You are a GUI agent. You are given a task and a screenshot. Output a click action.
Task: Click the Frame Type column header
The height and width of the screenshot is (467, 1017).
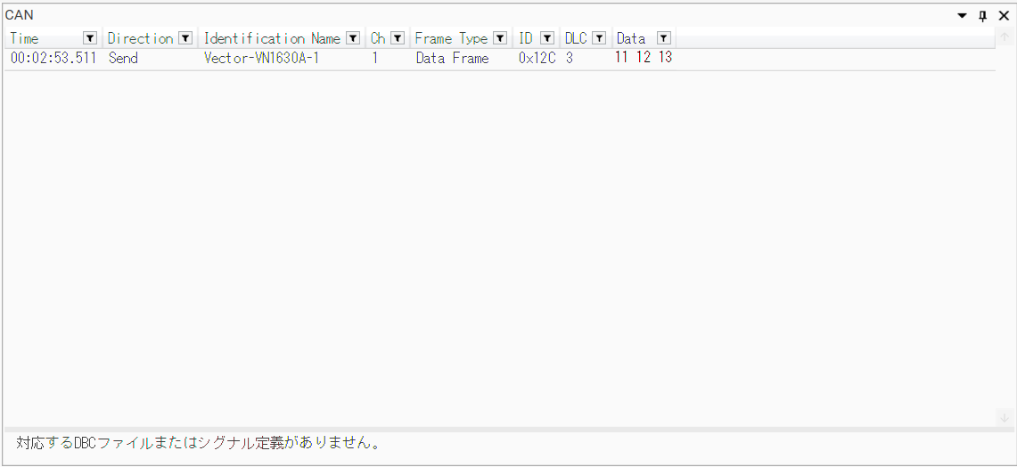point(451,38)
